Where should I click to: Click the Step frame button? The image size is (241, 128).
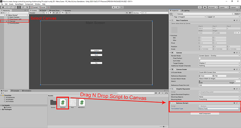(122, 7)
